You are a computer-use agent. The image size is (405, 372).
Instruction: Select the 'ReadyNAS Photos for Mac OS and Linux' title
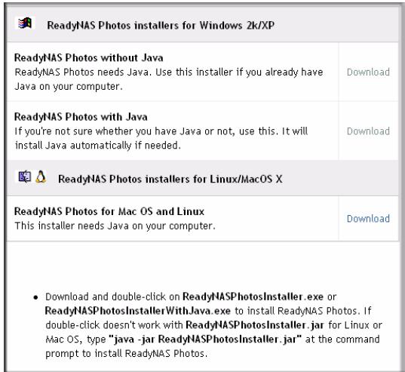pyautogui.click(x=109, y=211)
